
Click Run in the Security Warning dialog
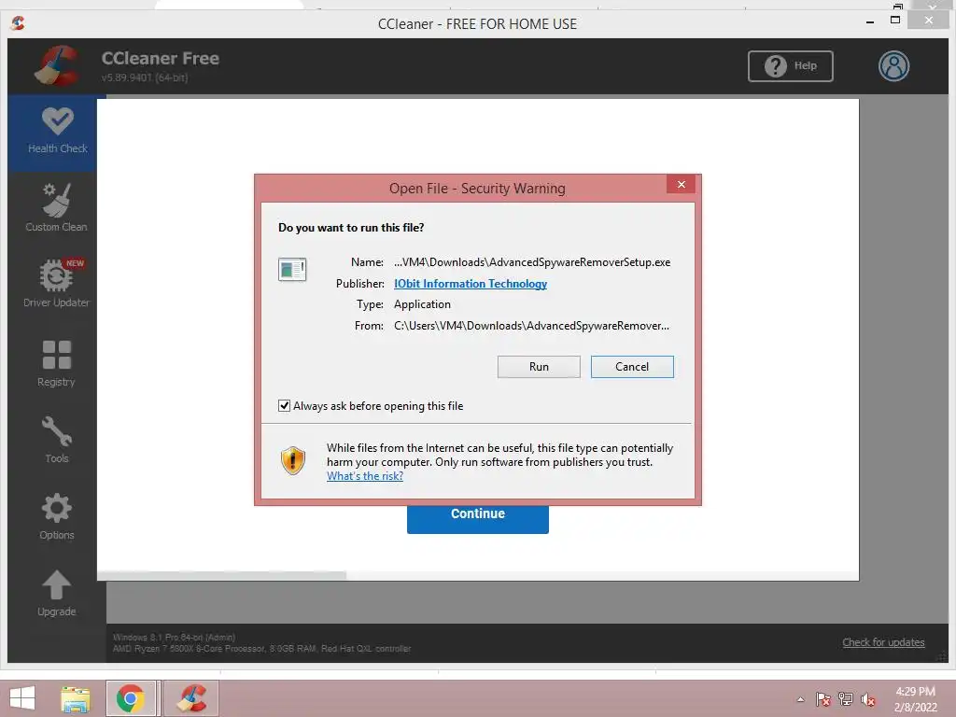[539, 366]
